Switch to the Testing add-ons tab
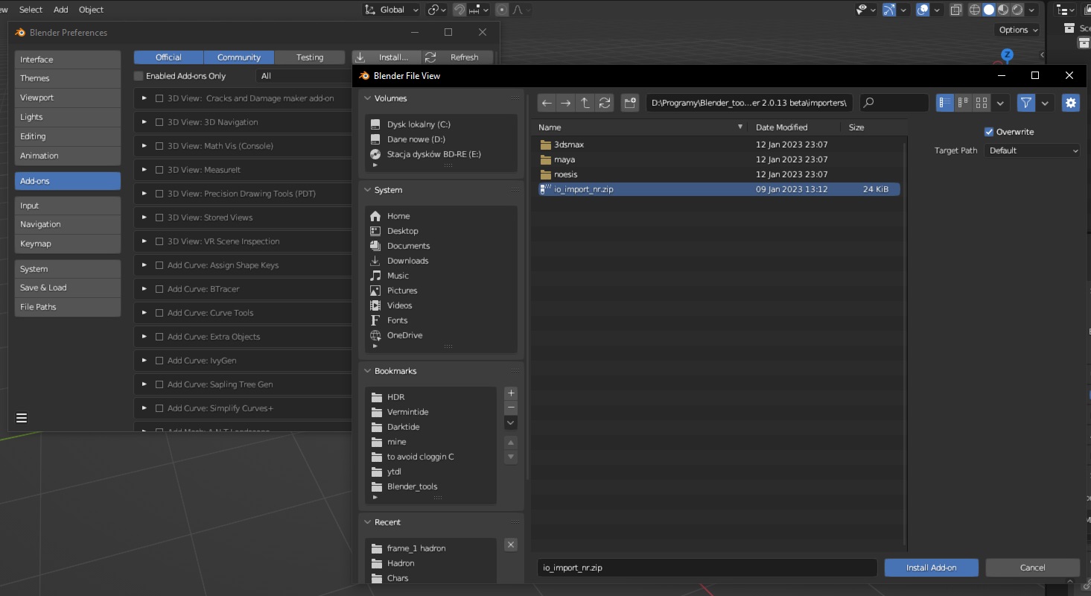Screen dimensions: 1091x596 pos(310,57)
